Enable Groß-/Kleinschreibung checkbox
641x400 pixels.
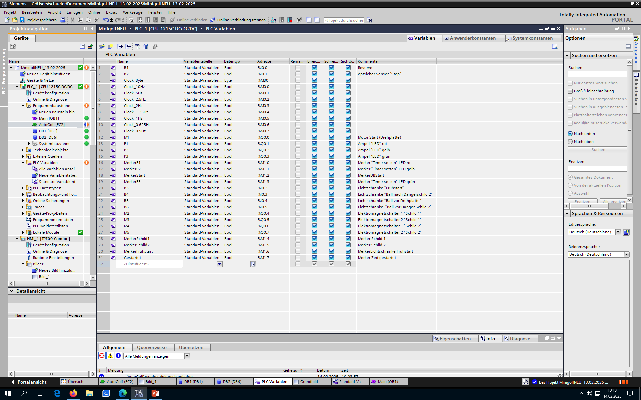tap(570, 91)
